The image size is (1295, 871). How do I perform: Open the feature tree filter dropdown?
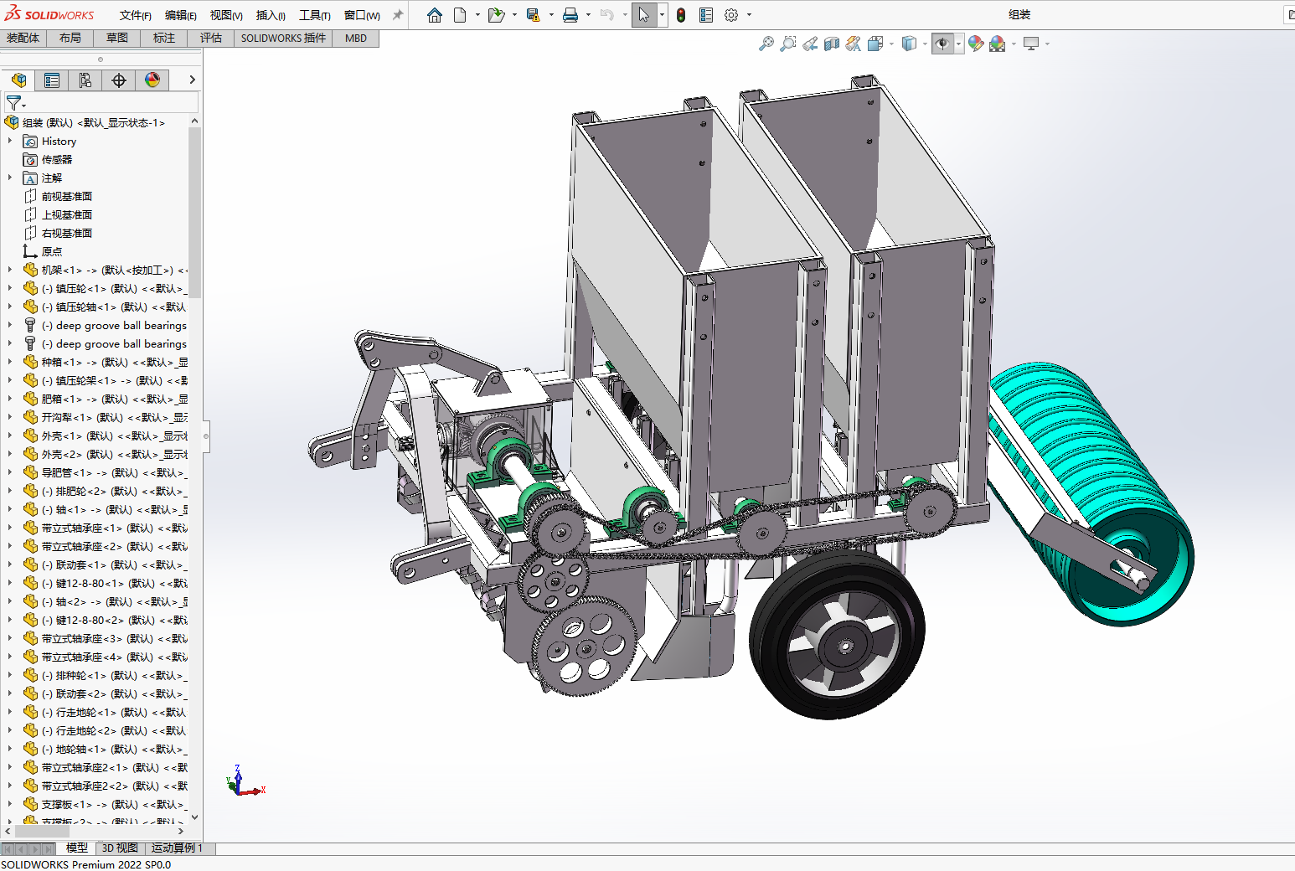point(16,103)
